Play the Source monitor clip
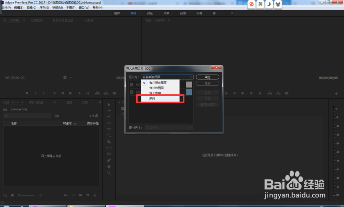The image size is (344, 207). point(71,93)
